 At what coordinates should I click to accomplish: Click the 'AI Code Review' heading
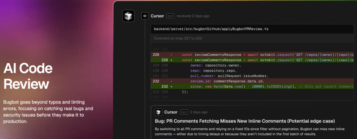coord(28,76)
